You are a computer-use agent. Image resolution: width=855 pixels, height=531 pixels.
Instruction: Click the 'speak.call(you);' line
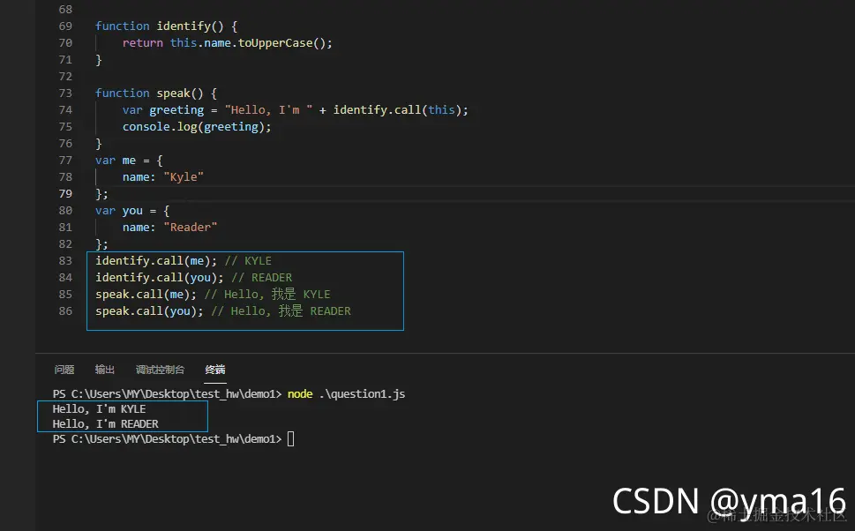223,311
